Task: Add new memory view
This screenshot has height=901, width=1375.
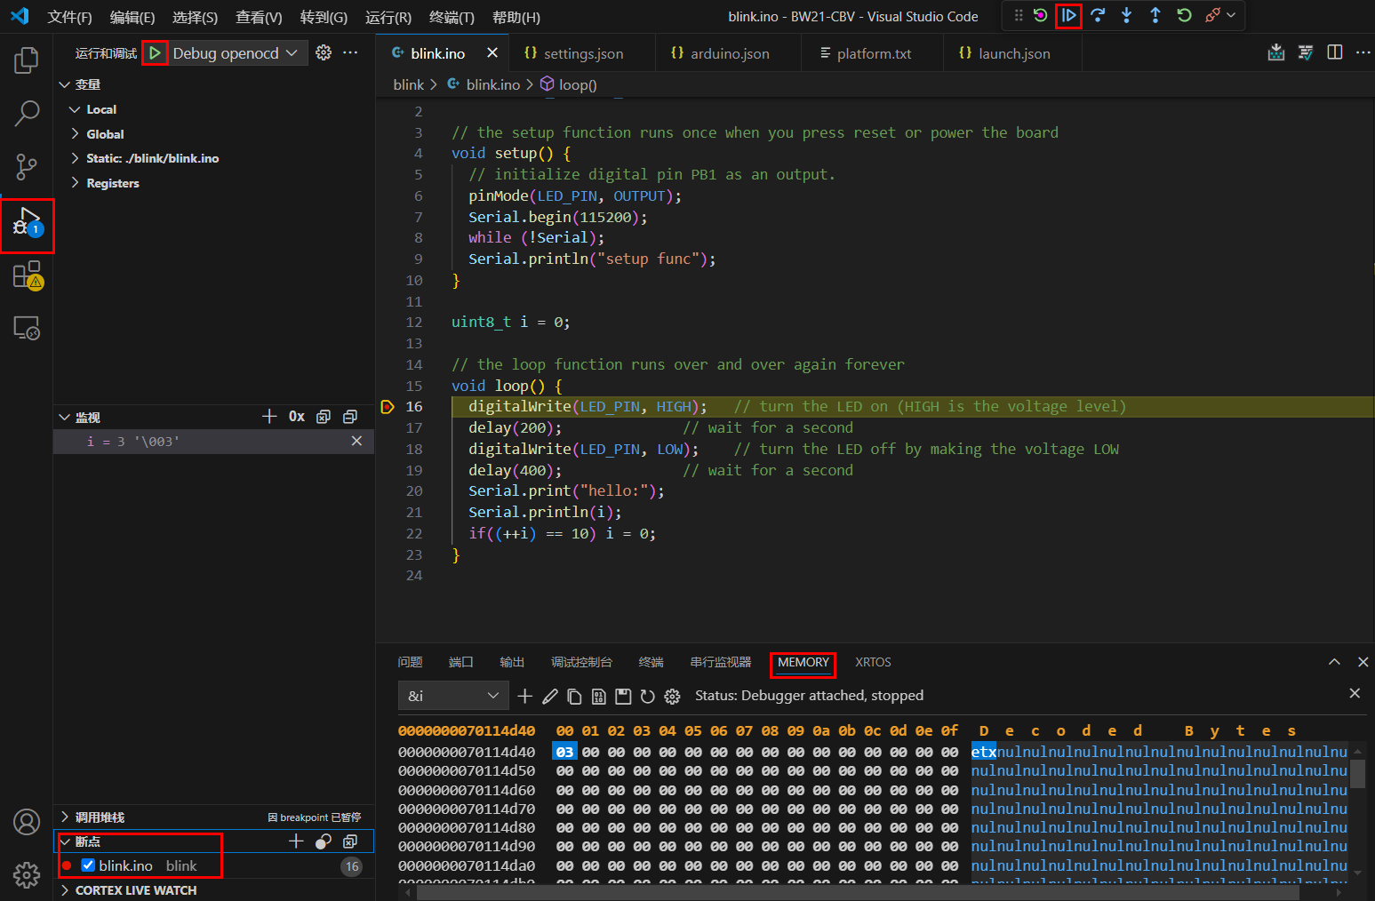Action: [x=525, y=696]
